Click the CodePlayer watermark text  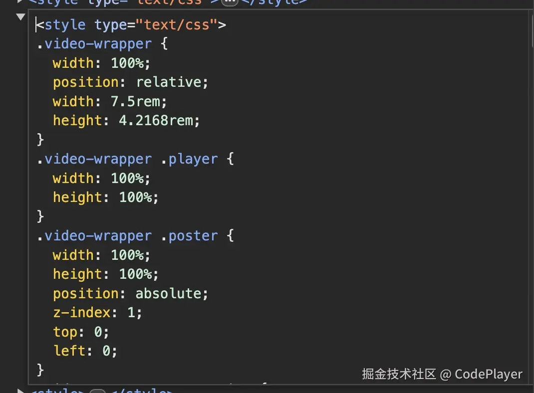coord(488,375)
